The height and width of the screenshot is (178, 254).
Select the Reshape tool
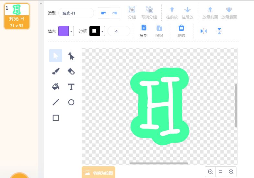click(x=71, y=56)
